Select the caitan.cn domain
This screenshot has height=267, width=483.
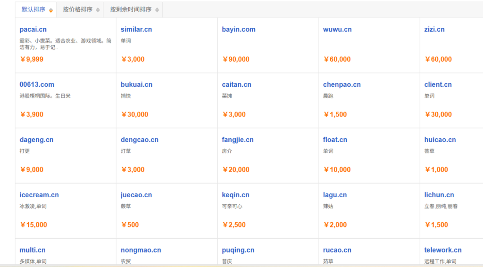coord(236,84)
